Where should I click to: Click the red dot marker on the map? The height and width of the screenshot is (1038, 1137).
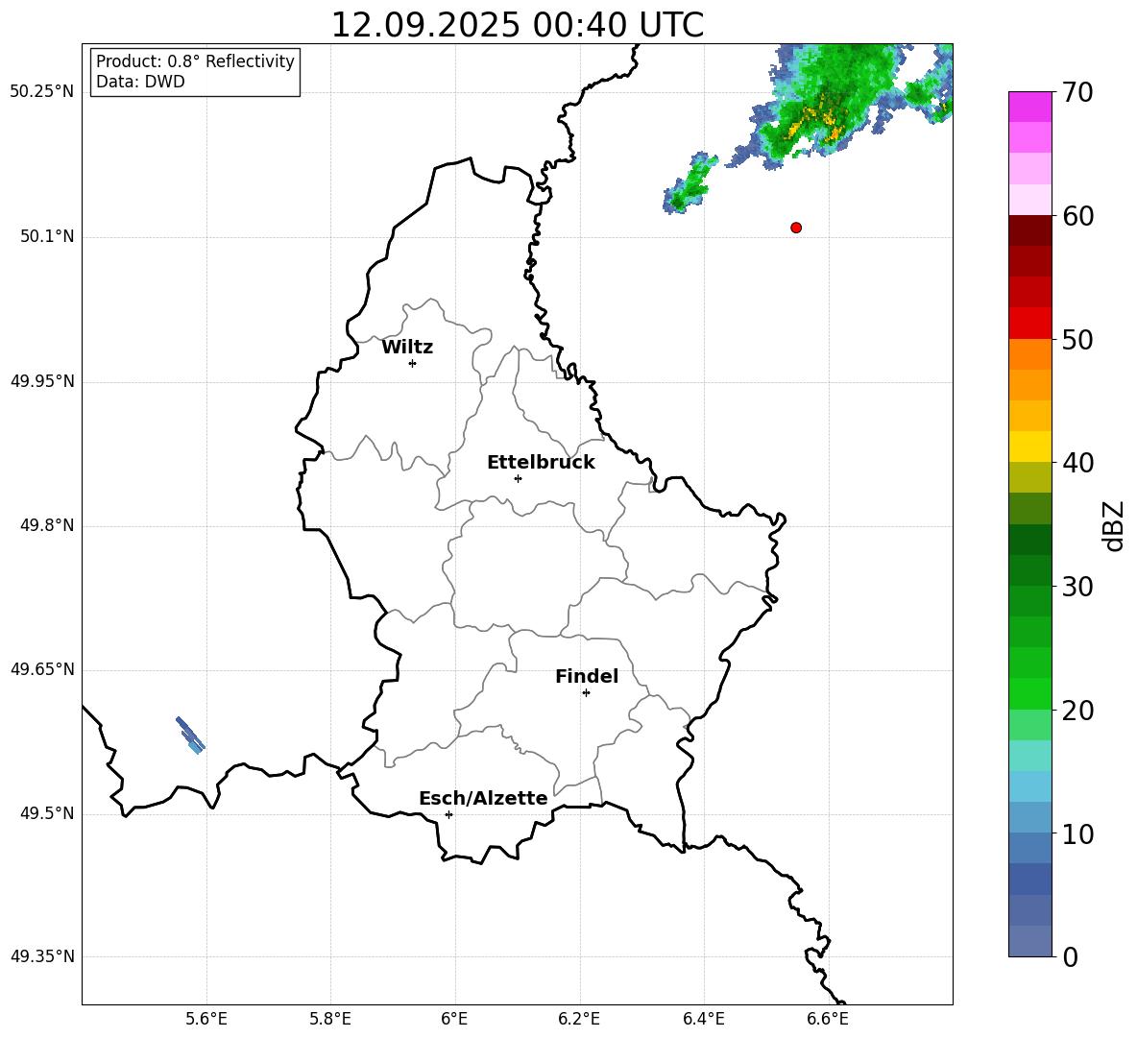tap(795, 228)
